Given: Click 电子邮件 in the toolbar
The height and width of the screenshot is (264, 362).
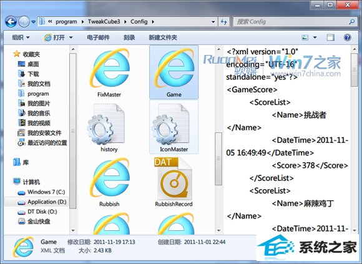Looking at the screenshot, I should coord(98,37).
